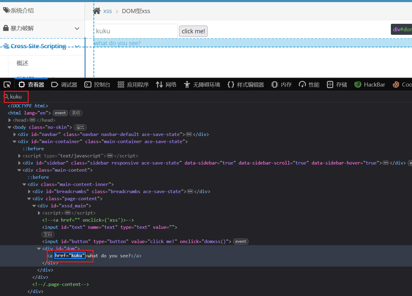Open the Console panel
Image resolution: width=412 pixels, height=296 pixels.
tap(97, 85)
